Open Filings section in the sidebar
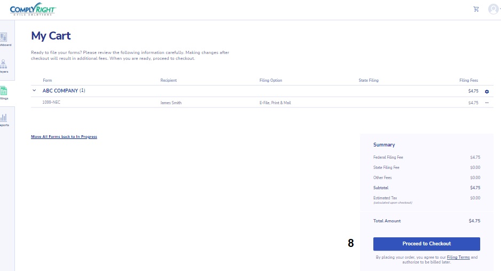The image size is (501, 271). (4, 93)
